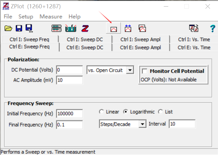Expand the vs. Open Circuit dropdown
The width and height of the screenshot is (218, 155).
point(130,71)
